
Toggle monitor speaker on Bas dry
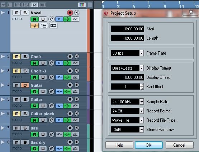(x=77, y=142)
